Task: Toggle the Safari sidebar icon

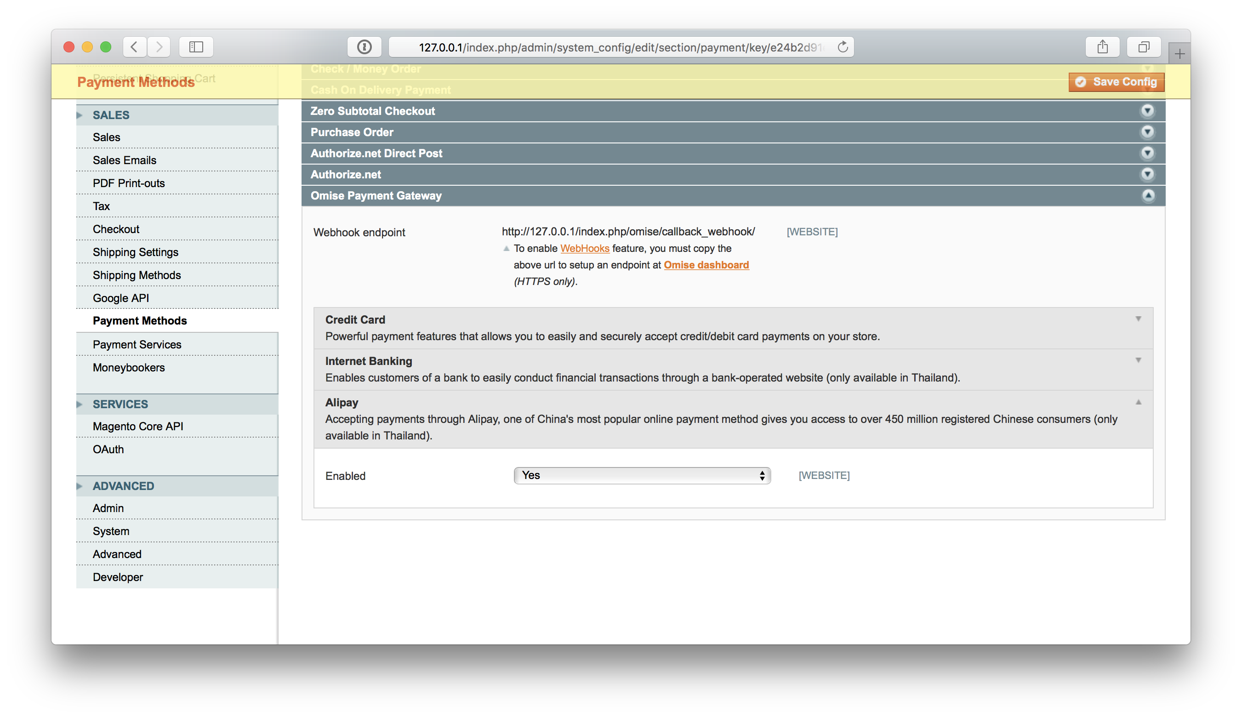Action: (x=196, y=47)
